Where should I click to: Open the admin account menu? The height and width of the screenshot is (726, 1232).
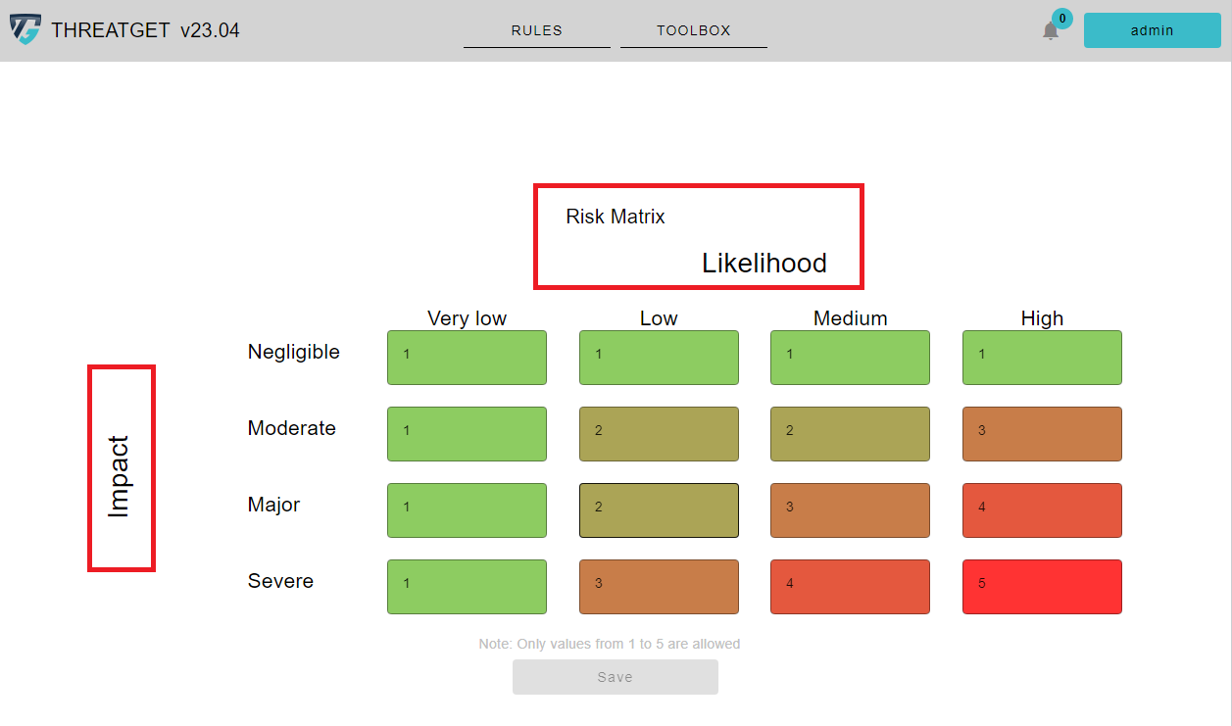tap(1152, 30)
